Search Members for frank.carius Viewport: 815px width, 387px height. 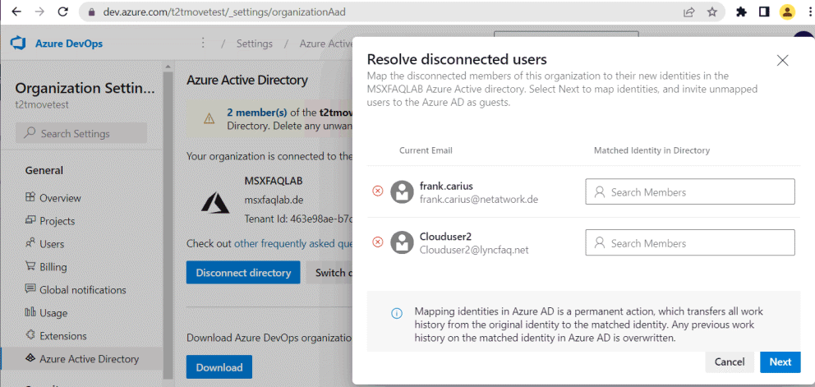coord(690,192)
